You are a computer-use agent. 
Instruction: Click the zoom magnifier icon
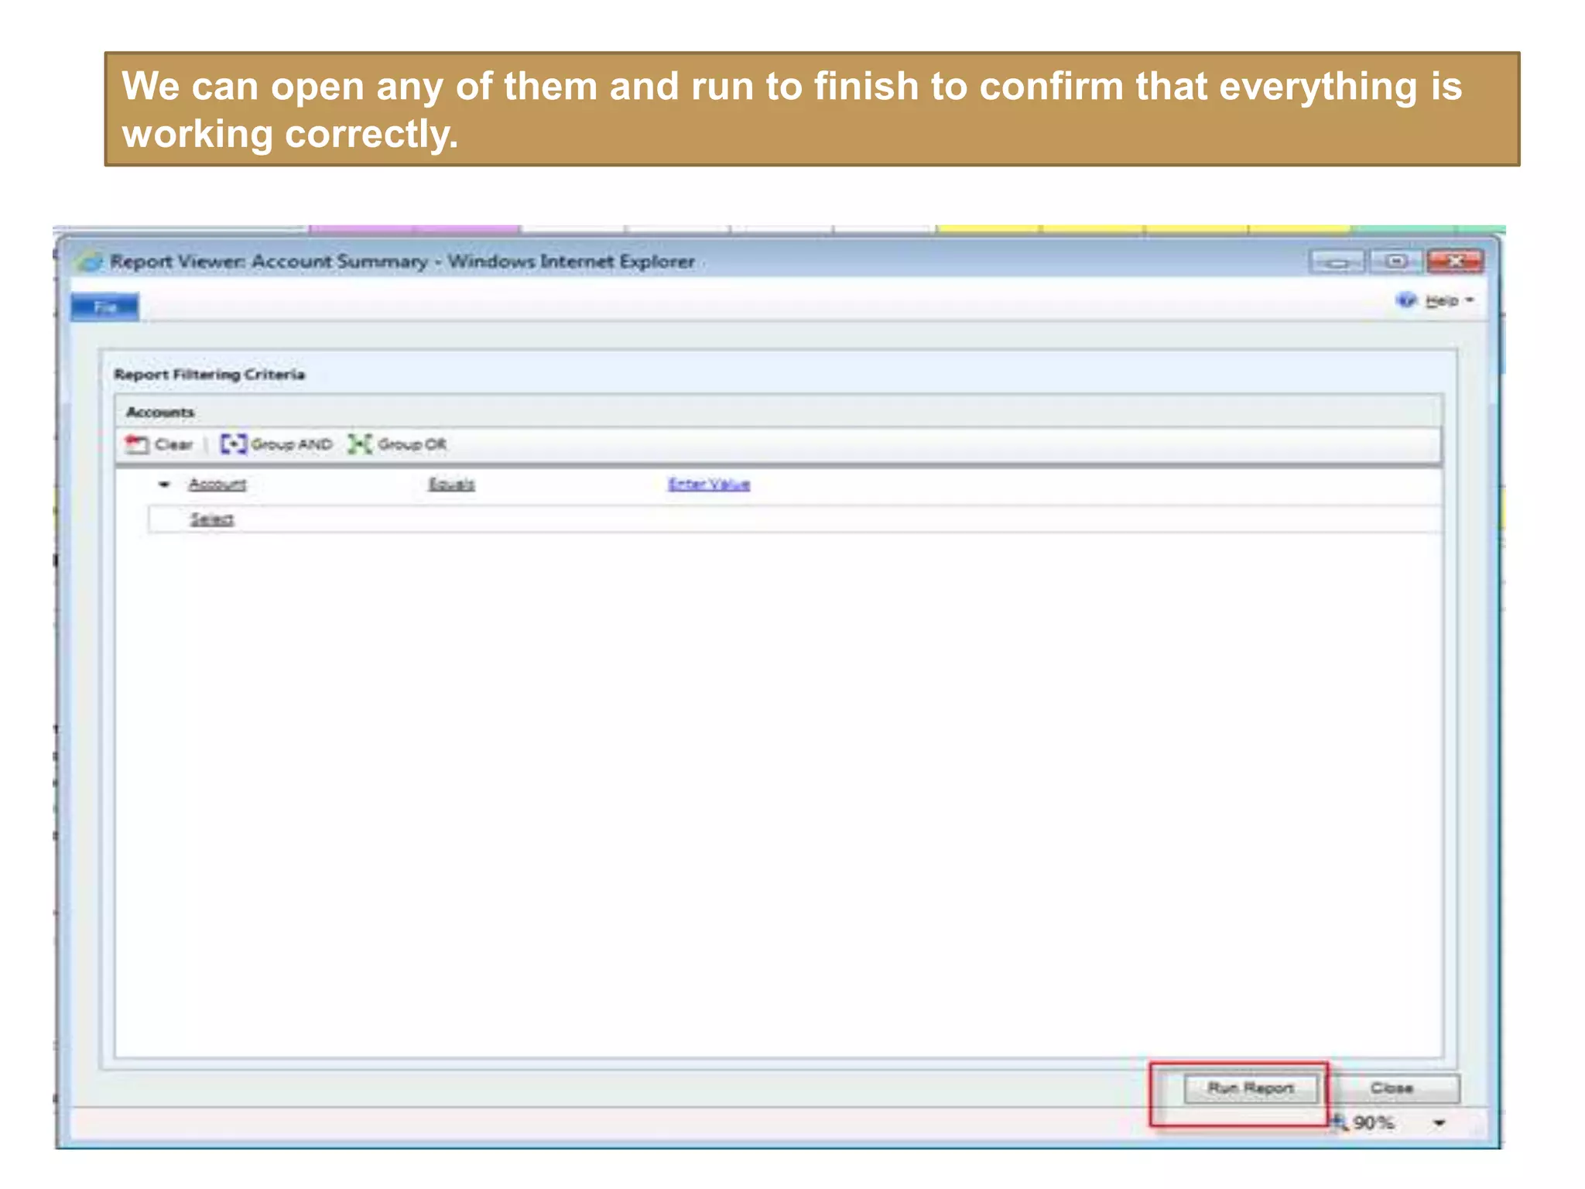pyautogui.click(x=1340, y=1122)
